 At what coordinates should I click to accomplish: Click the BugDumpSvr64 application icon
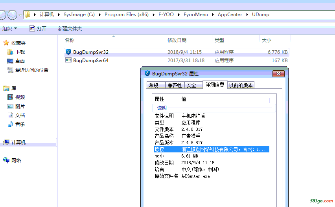(68, 60)
